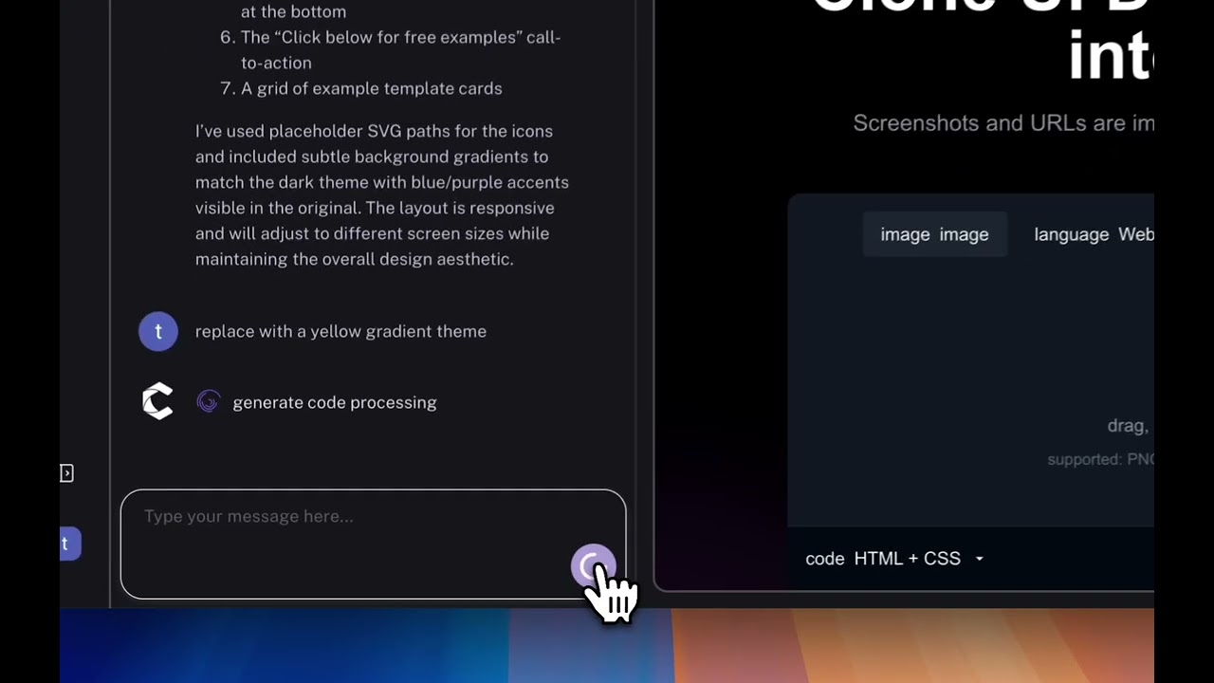This screenshot has height=683, width=1214.
Task: Click the "generate code processing" status text
Action: 335,402
